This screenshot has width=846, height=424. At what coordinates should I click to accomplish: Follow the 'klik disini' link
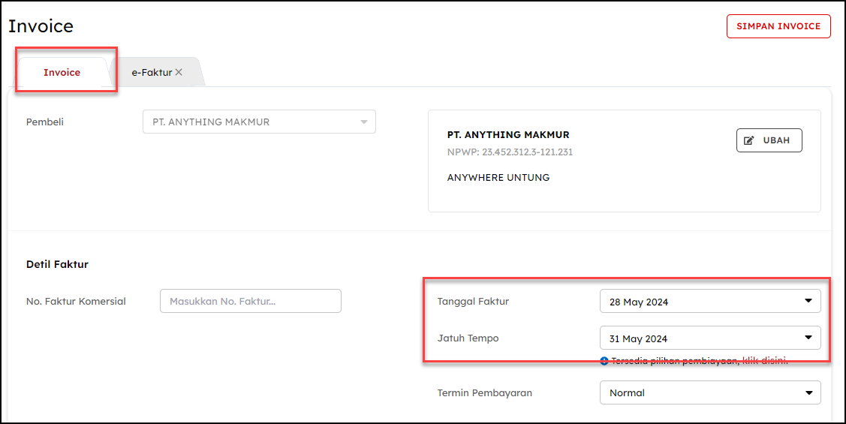click(x=765, y=361)
